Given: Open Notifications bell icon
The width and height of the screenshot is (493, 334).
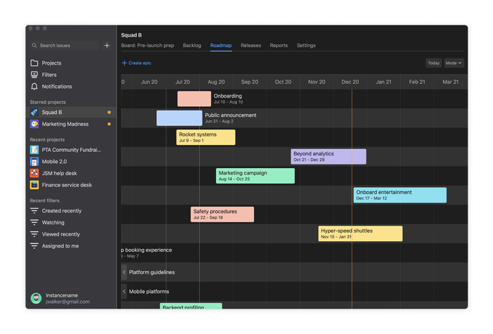Looking at the screenshot, I should [x=34, y=86].
